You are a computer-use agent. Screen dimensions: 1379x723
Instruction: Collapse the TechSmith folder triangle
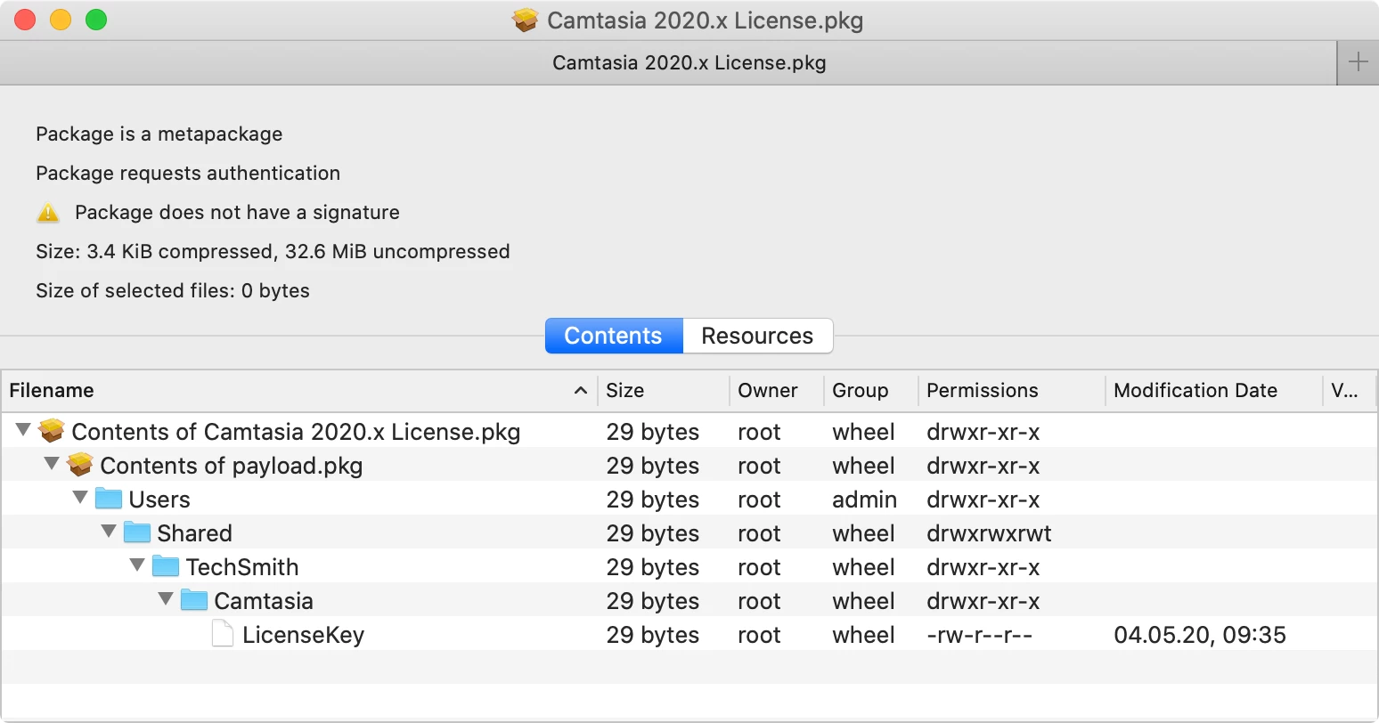137,565
